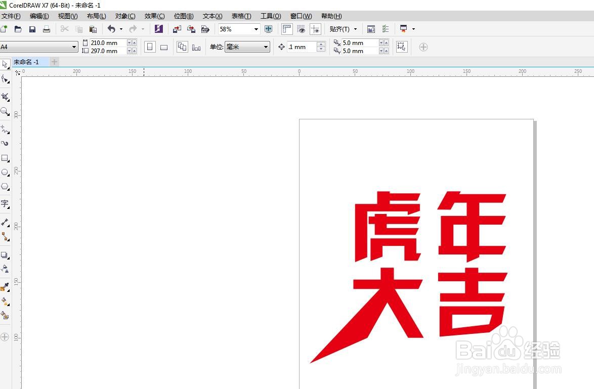
Task: Toggle Show Guidelines button
Action: pos(315,29)
